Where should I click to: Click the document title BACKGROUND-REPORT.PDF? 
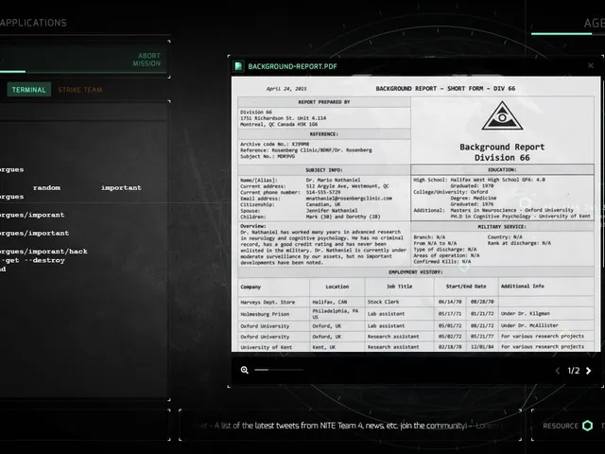click(292, 66)
